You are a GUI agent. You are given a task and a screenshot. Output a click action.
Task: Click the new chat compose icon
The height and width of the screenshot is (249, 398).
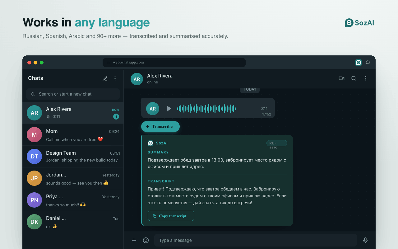pyautogui.click(x=105, y=78)
